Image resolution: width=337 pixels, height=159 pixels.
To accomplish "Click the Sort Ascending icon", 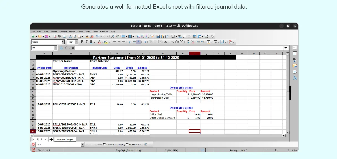I will (143, 36).
